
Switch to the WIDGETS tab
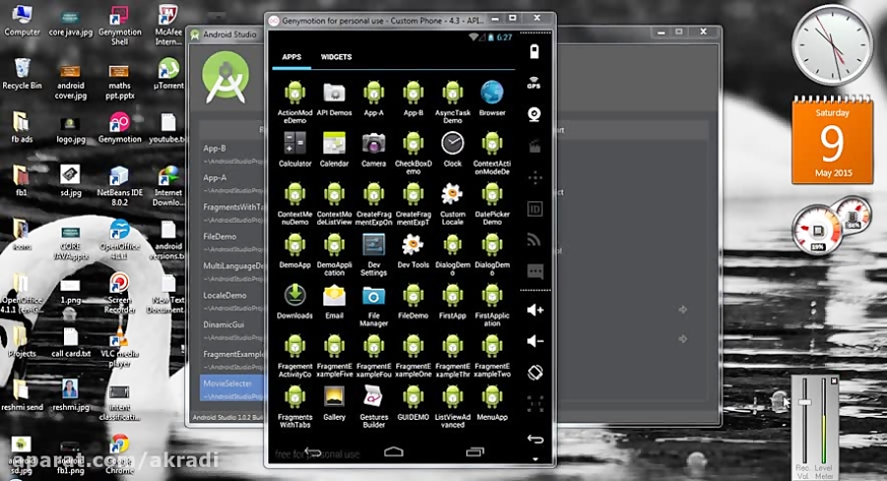(336, 57)
